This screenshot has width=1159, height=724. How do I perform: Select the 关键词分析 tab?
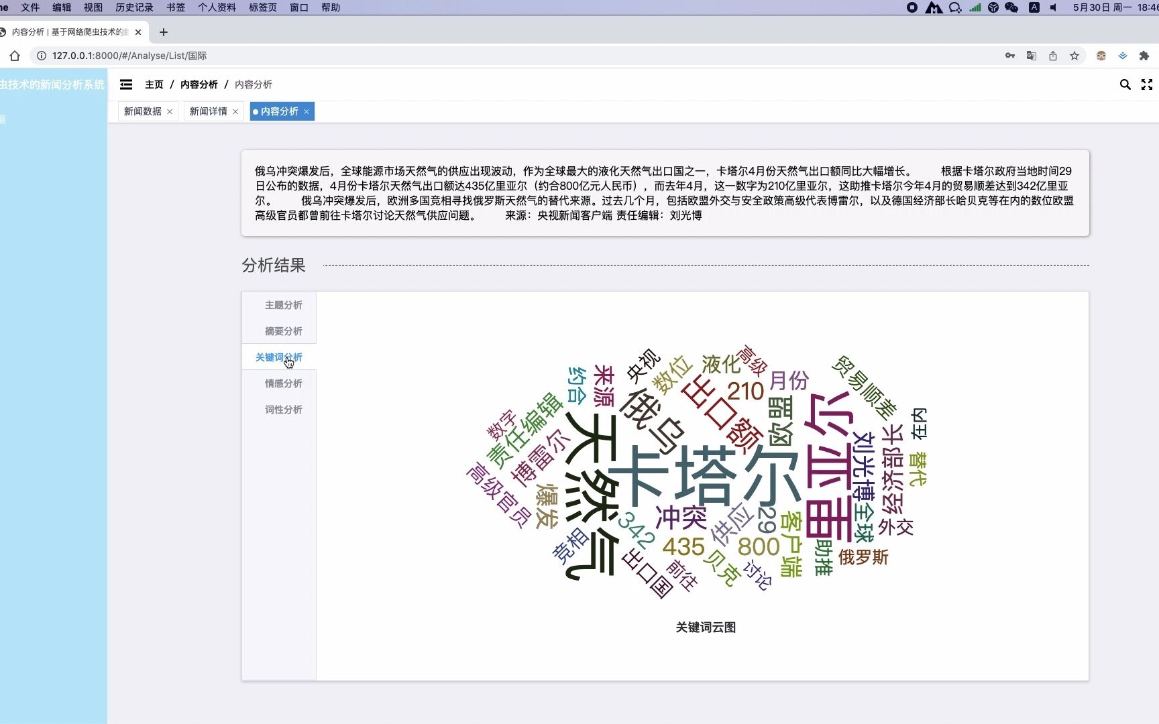(279, 357)
